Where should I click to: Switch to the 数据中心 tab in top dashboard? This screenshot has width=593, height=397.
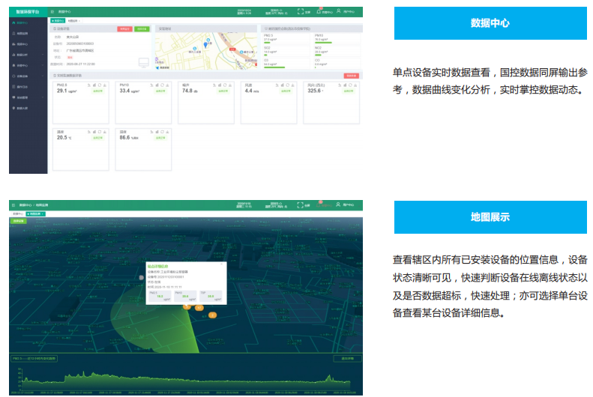pyautogui.click(x=58, y=20)
